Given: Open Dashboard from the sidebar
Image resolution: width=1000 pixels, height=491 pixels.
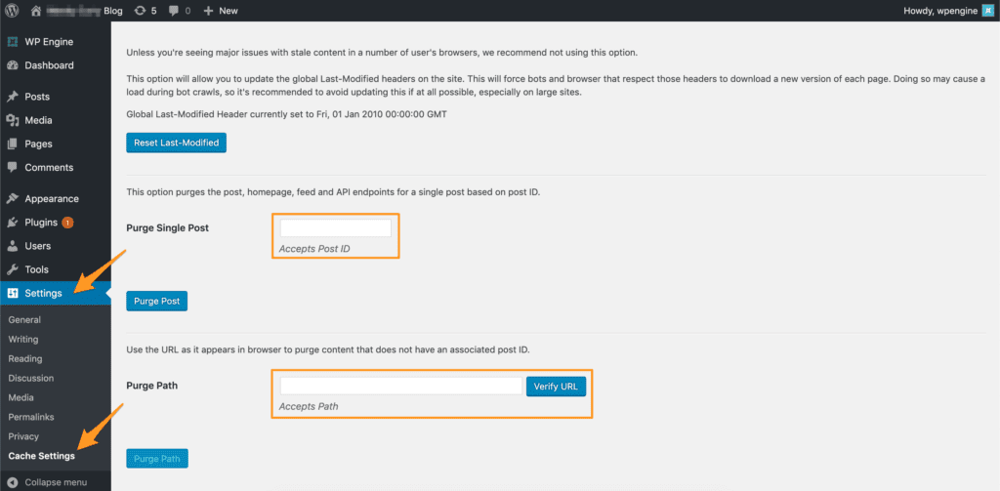Looking at the screenshot, I should pos(48,65).
